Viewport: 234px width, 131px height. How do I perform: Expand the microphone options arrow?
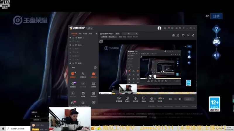[155, 98]
